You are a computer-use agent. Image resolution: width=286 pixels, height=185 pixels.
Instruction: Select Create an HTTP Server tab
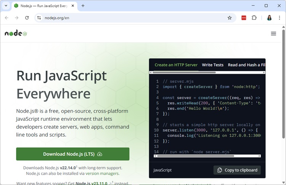tap(176, 65)
